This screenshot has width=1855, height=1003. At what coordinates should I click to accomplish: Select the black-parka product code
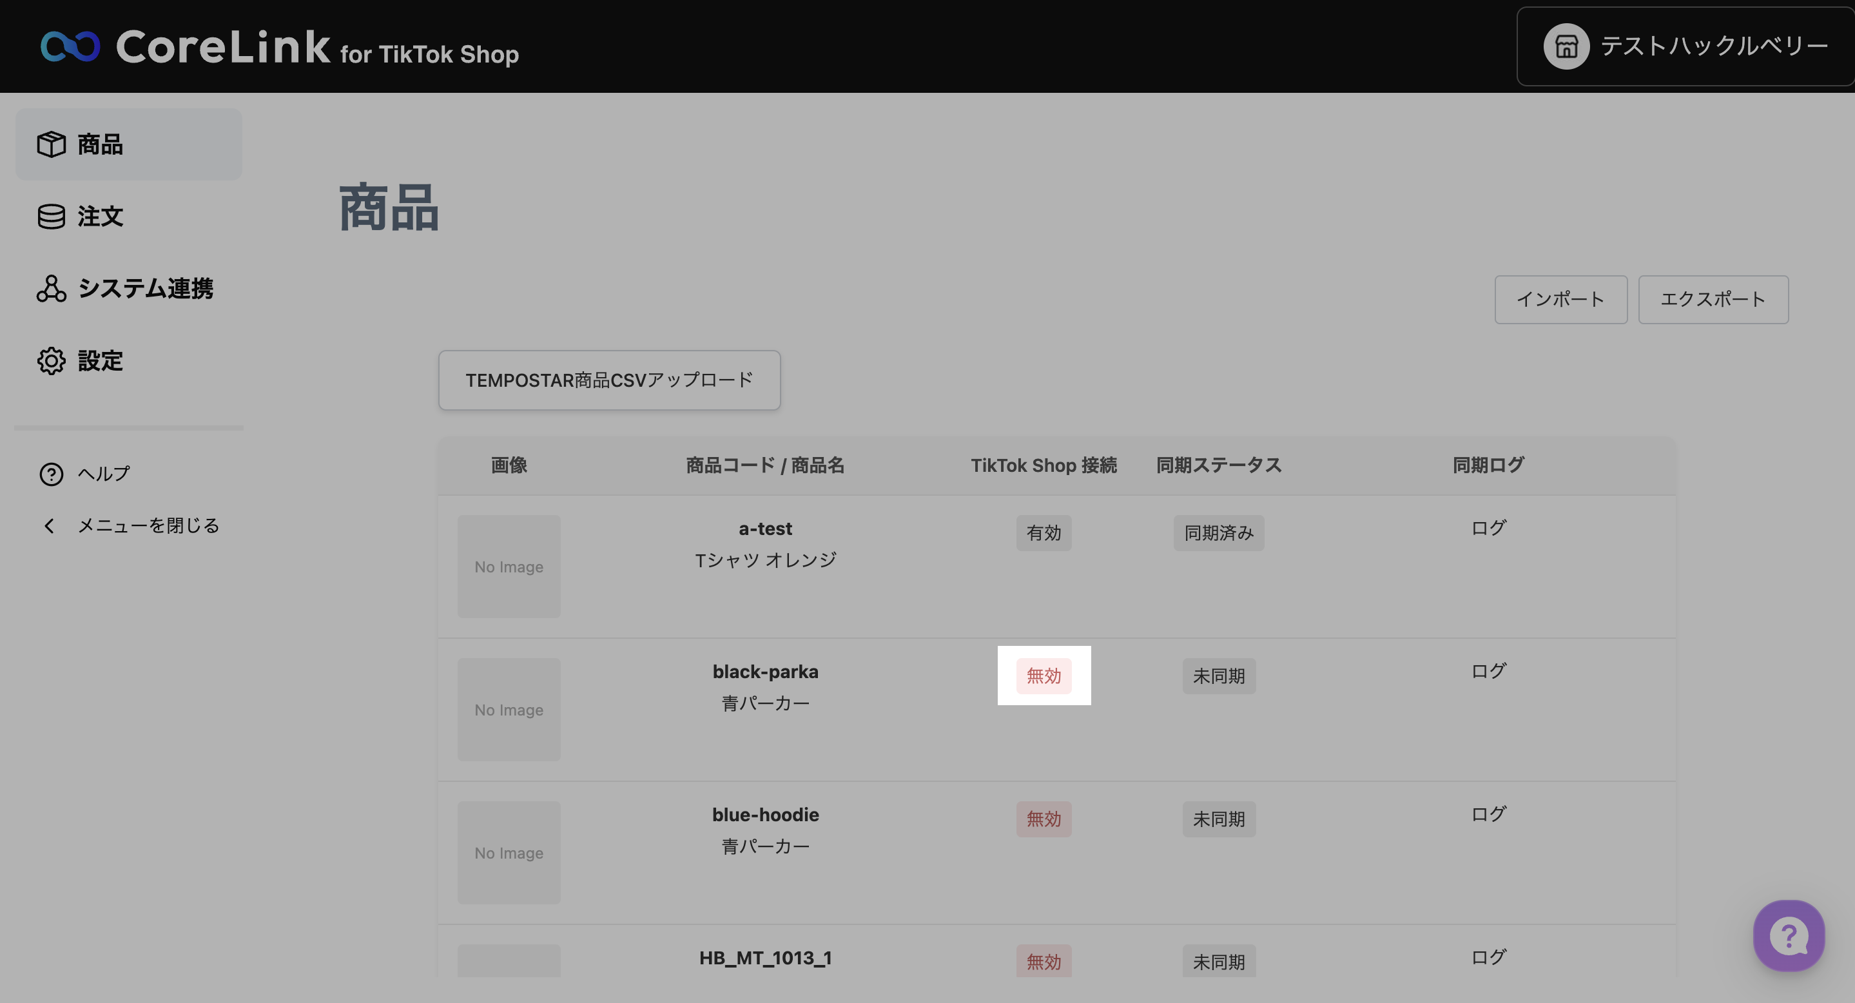click(x=765, y=672)
